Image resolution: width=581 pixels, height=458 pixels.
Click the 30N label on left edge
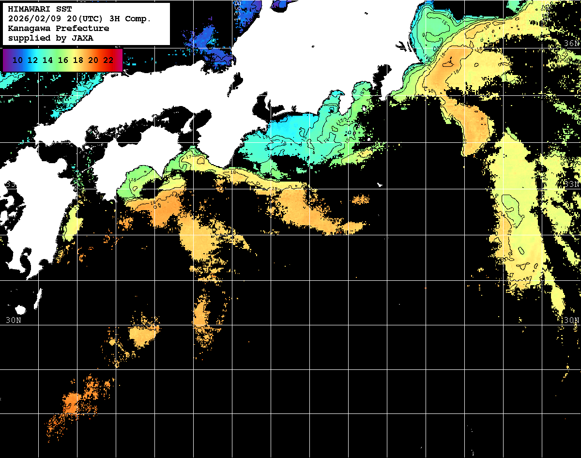coord(13,320)
